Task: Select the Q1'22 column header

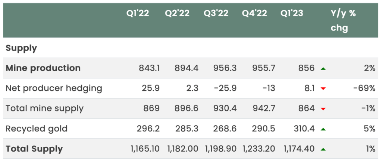Action: pos(137,13)
